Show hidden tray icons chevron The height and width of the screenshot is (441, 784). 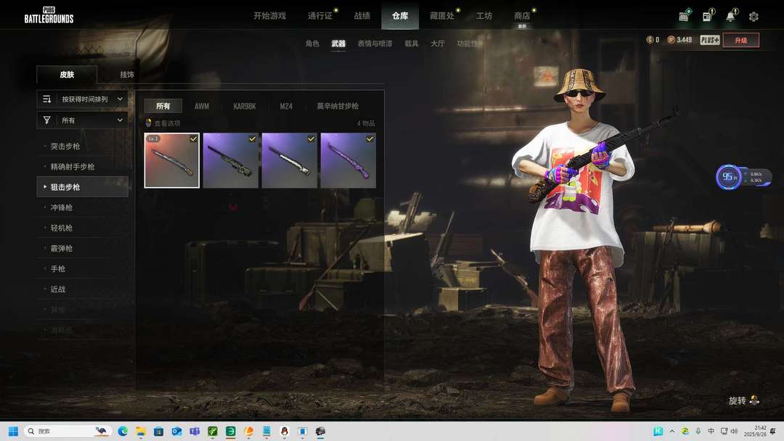(672, 431)
